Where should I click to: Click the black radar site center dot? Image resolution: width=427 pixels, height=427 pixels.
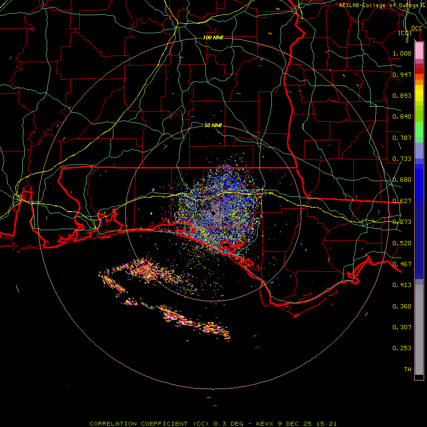(x=213, y=213)
